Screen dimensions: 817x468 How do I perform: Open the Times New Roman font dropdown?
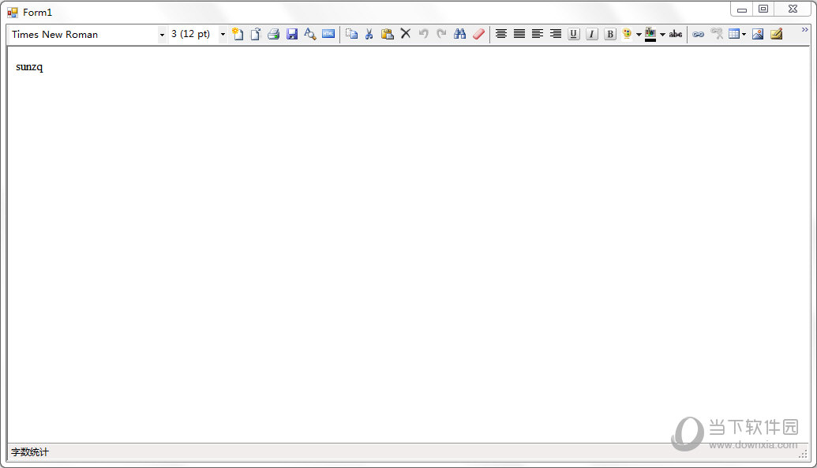click(162, 35)
